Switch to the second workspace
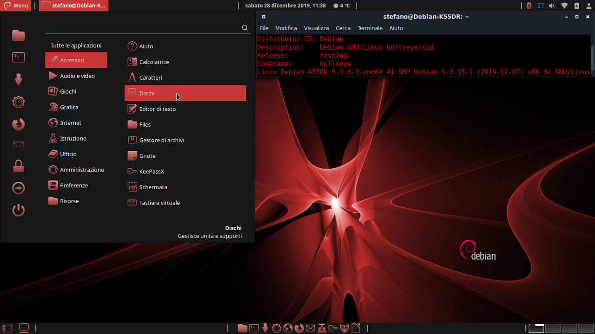 [x=553, y=328]
